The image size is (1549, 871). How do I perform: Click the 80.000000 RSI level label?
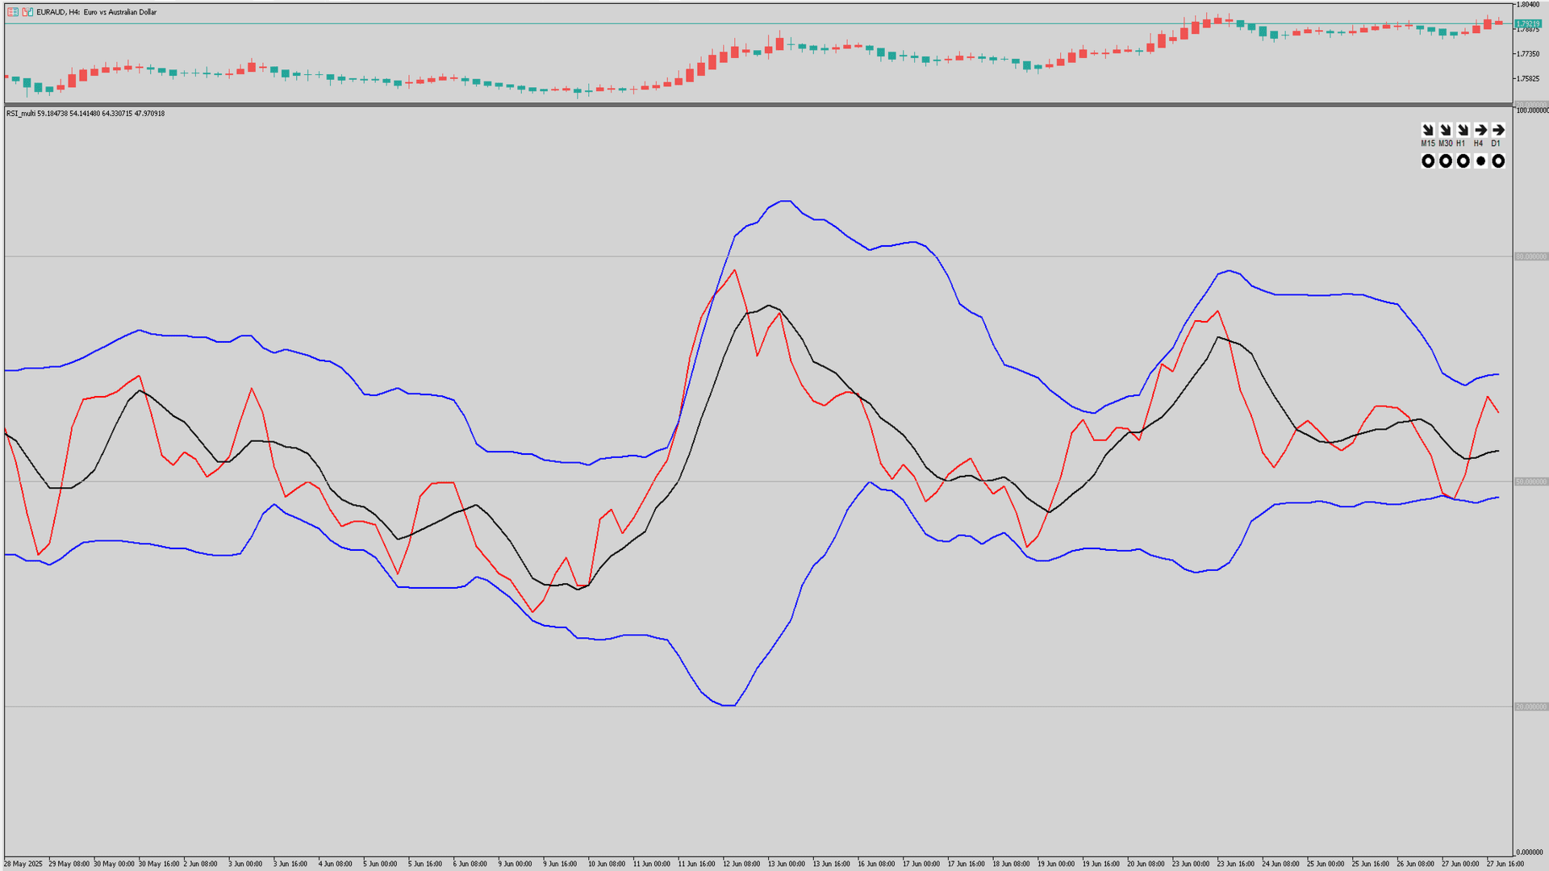pyautogui.click(x=1530, y=256)
